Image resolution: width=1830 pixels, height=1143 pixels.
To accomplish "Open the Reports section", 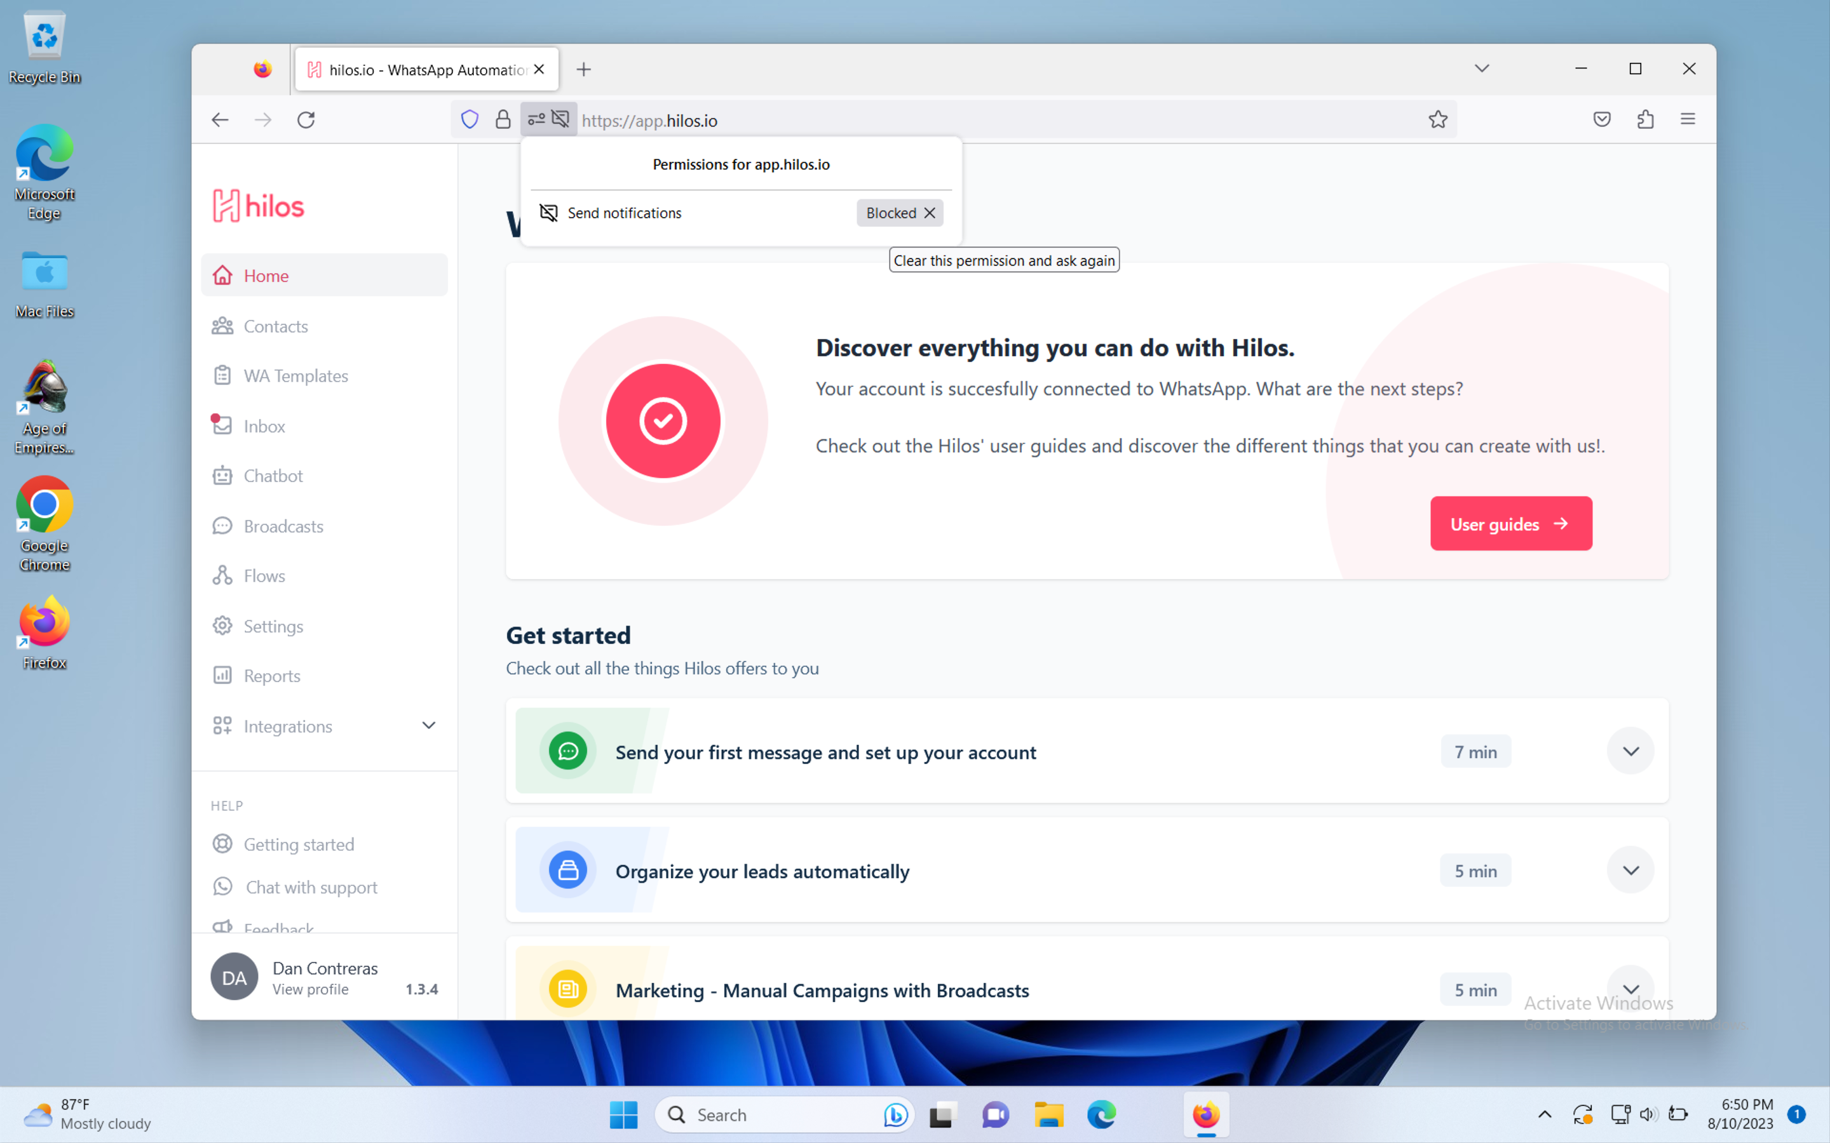I will 271,675.
